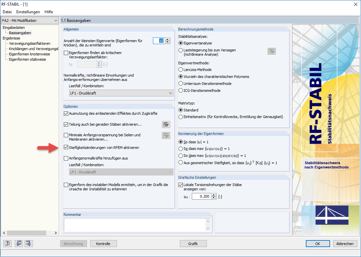Screen dimensions: 361x257
Task: Uncheck Teilung auch bei geraden Stäben aktivieren
Action: point(66,124)
